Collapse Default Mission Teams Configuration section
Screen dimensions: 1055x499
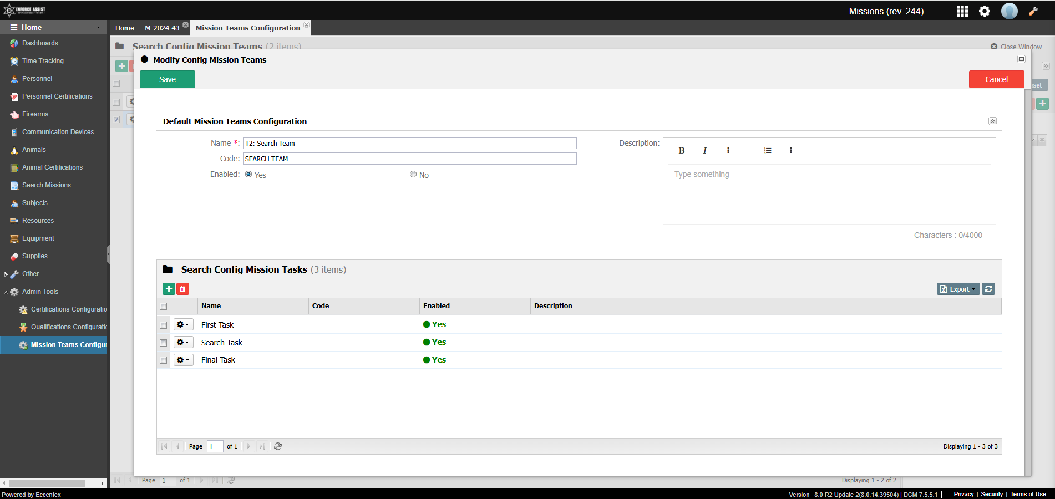[x=992, y=121]
